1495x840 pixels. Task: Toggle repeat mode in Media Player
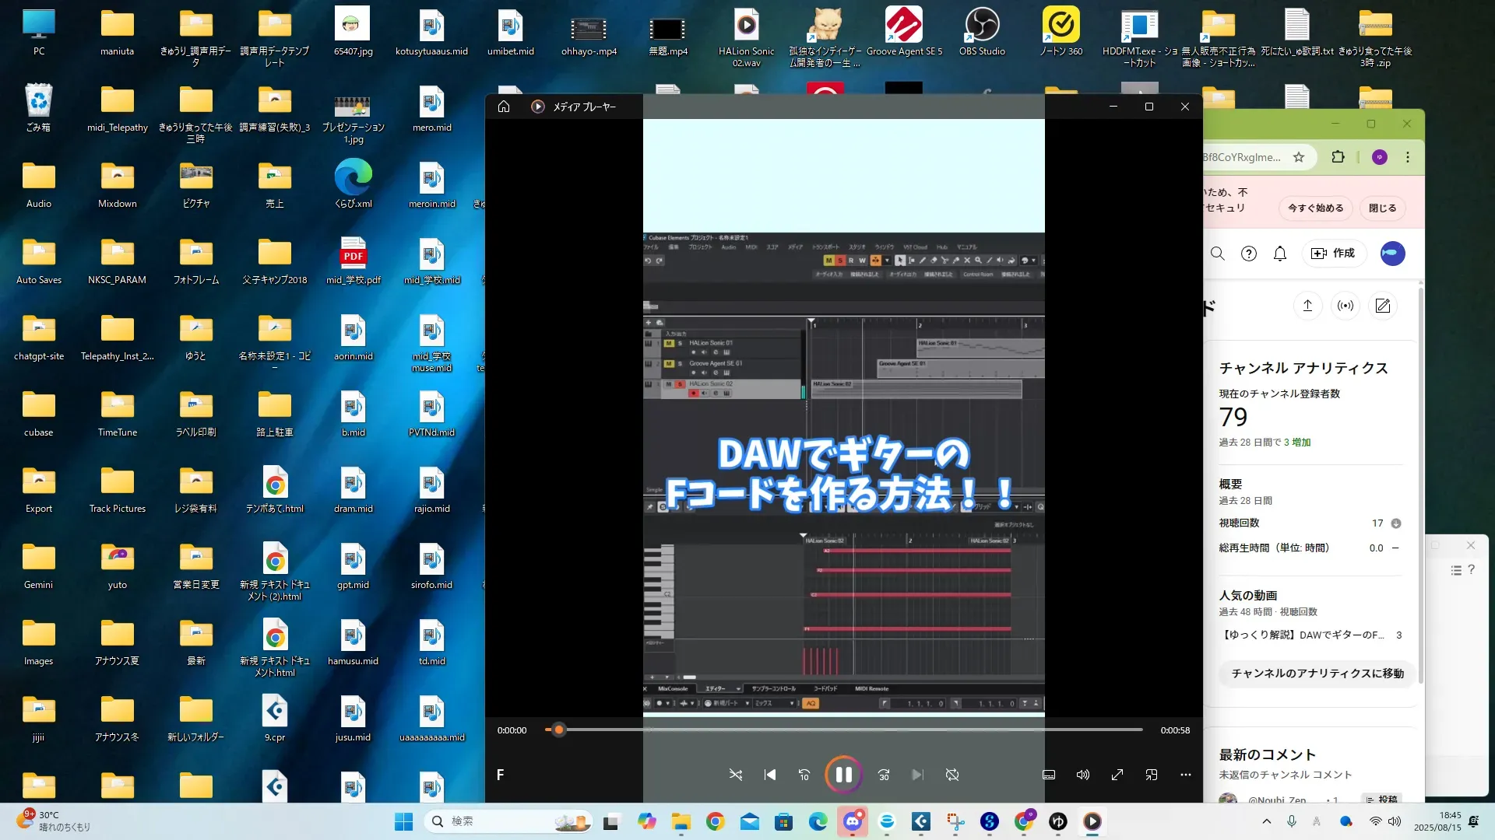(x=952, y=775)
